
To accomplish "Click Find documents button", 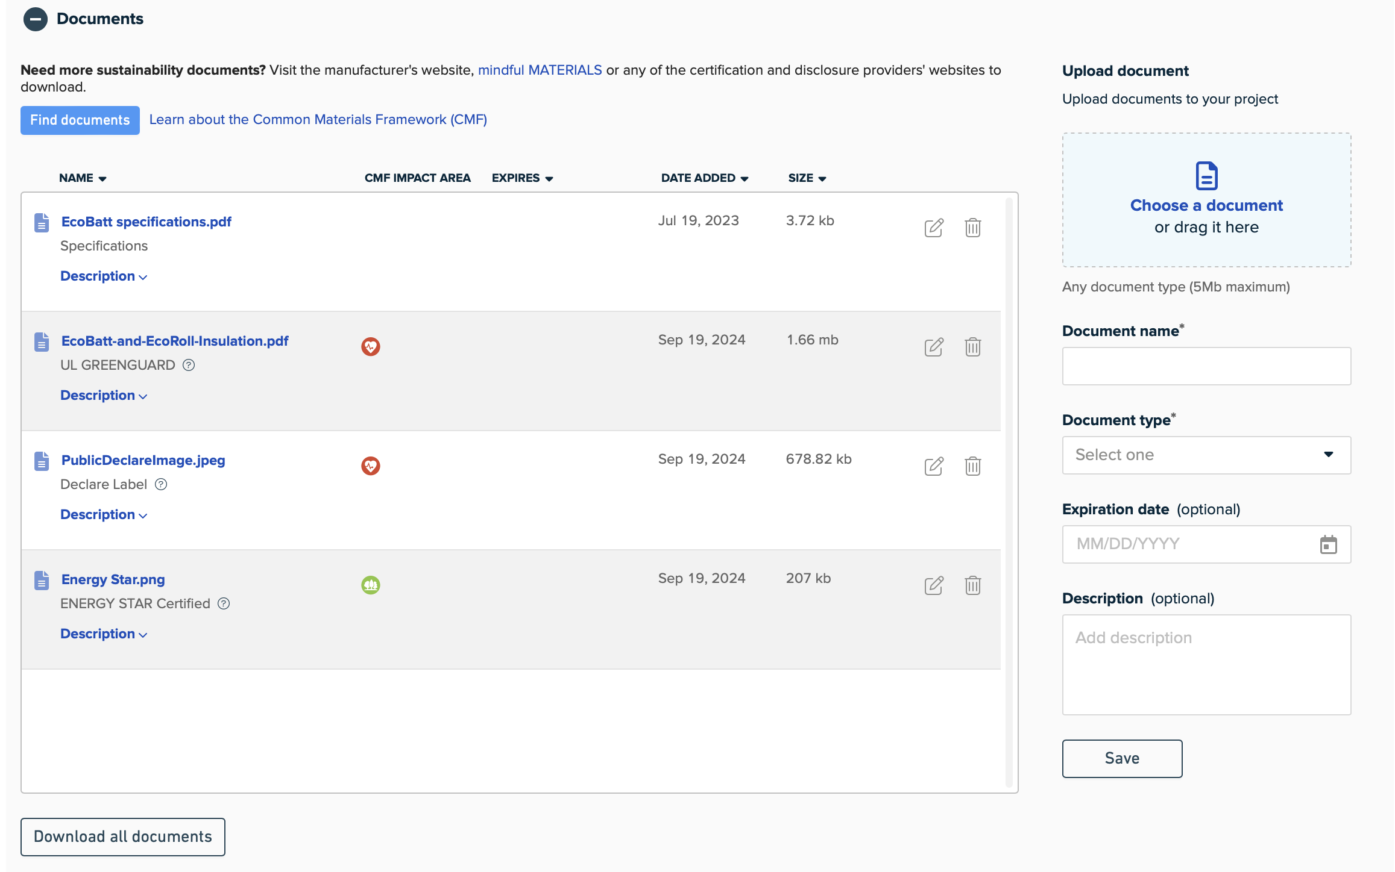I will click(80, 120).
